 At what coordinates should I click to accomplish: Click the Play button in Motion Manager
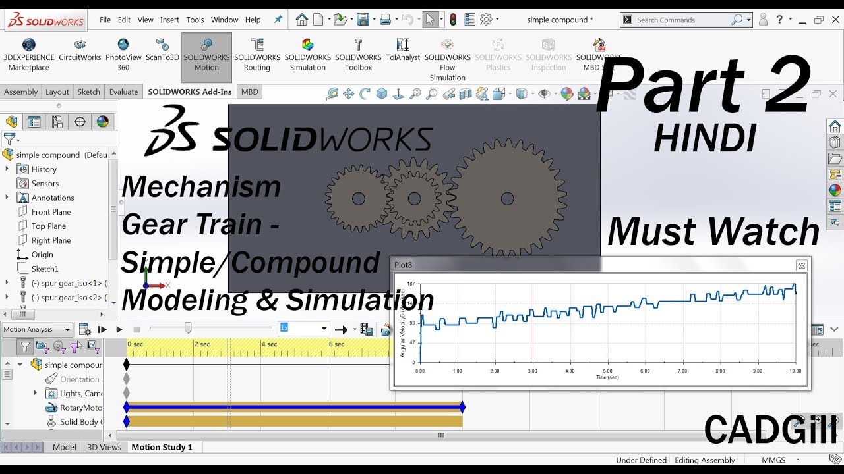119,329
